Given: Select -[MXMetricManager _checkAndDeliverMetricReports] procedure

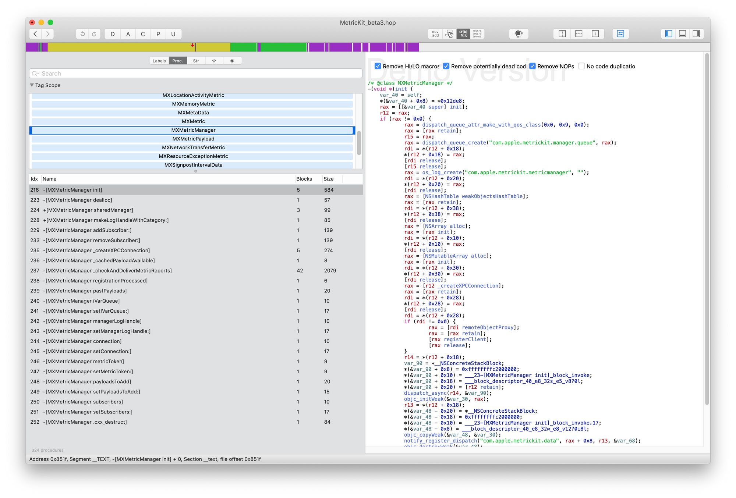Looking at the screenshot, I should [196, 271].
